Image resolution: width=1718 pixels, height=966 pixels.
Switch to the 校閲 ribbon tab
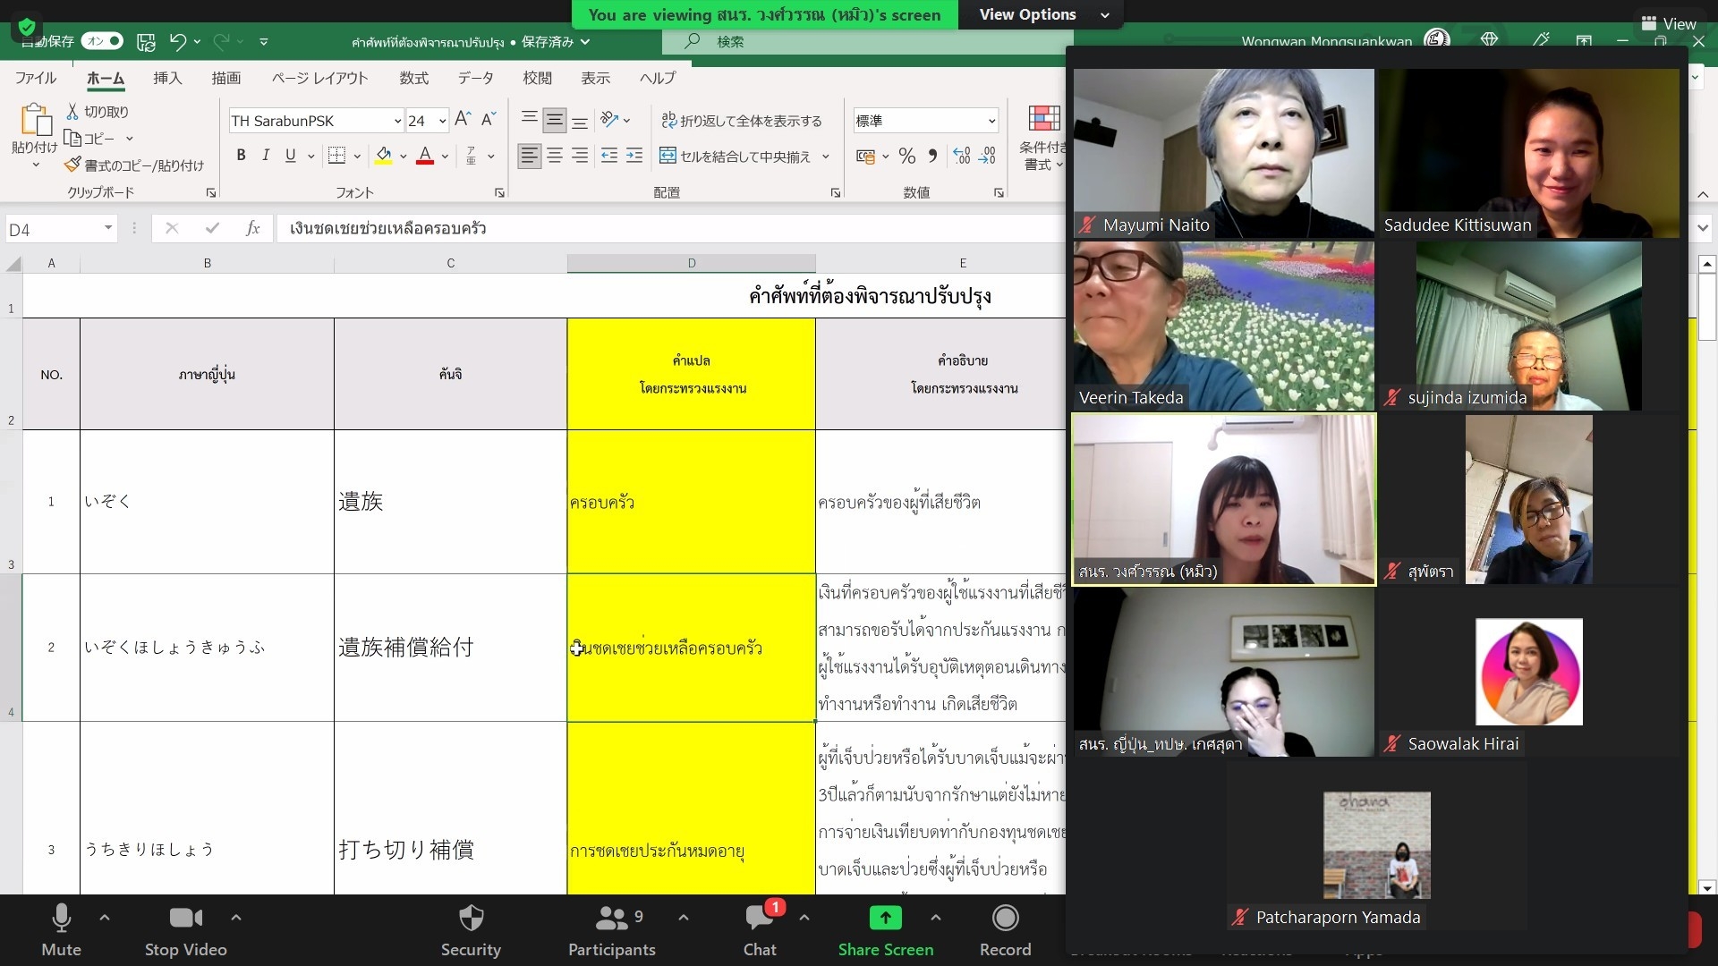pyautogui.click(x=537, y=79)
